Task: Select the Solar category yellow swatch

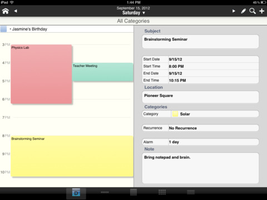Action: tap(175, 114)
